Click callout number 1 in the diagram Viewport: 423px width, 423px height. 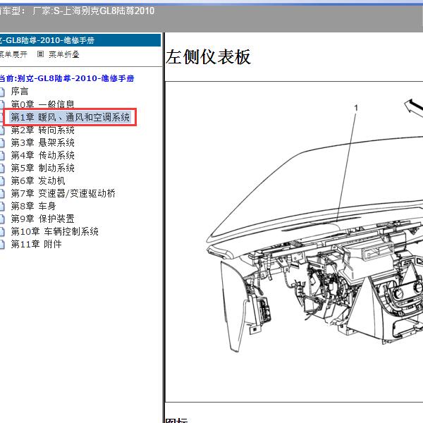pyautogui.click(x=356, y=108)
